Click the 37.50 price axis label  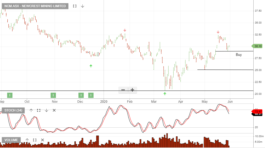[x=258, y=11]
